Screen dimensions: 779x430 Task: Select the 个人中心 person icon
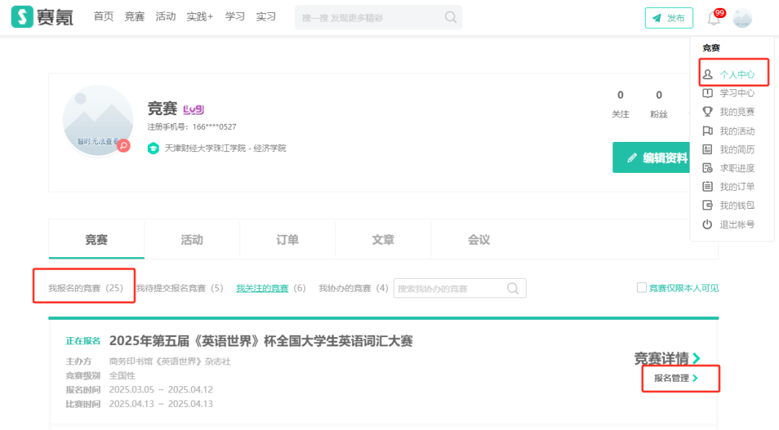[709, 73]
